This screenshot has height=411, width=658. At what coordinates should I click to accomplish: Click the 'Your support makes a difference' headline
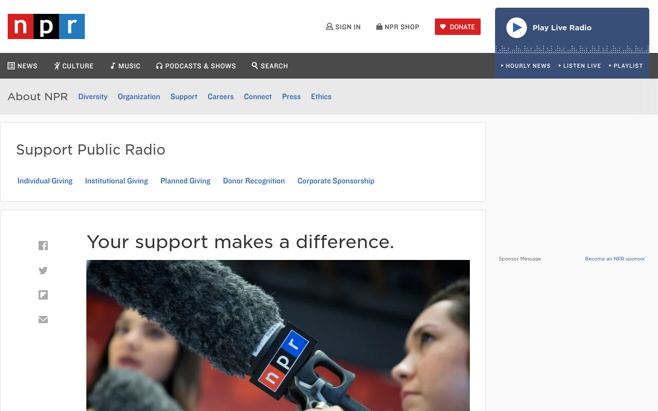point(241,241)
